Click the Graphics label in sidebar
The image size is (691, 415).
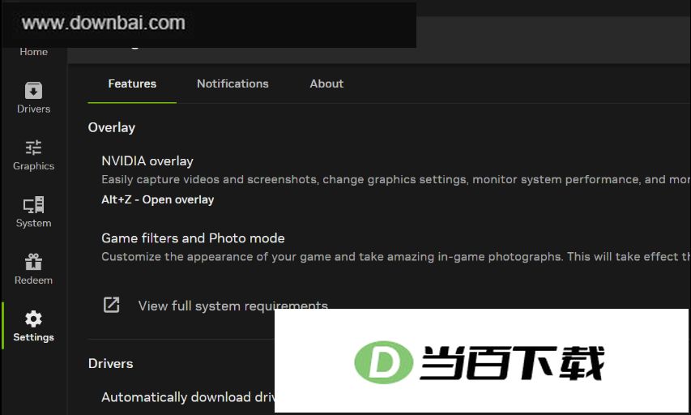pos(33,166)
